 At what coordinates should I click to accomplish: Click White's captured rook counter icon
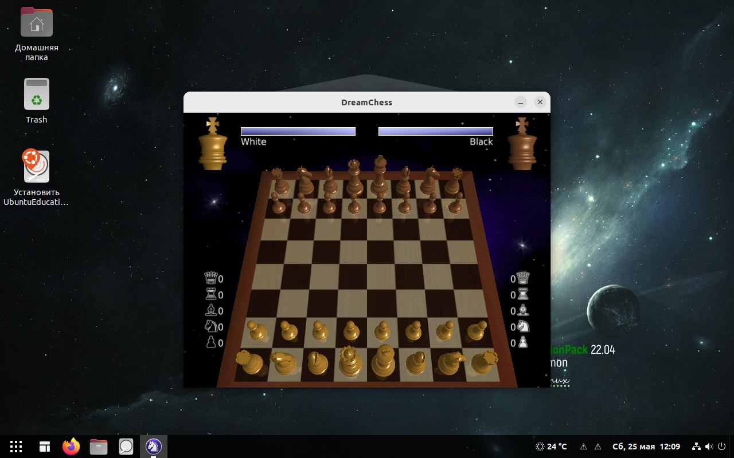coord(211,294)
